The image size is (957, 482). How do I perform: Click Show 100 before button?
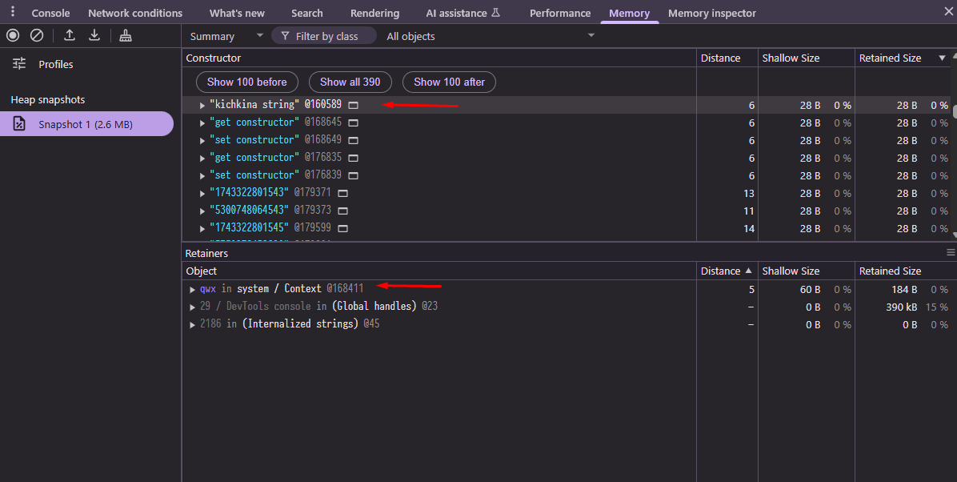pos(246,82)
